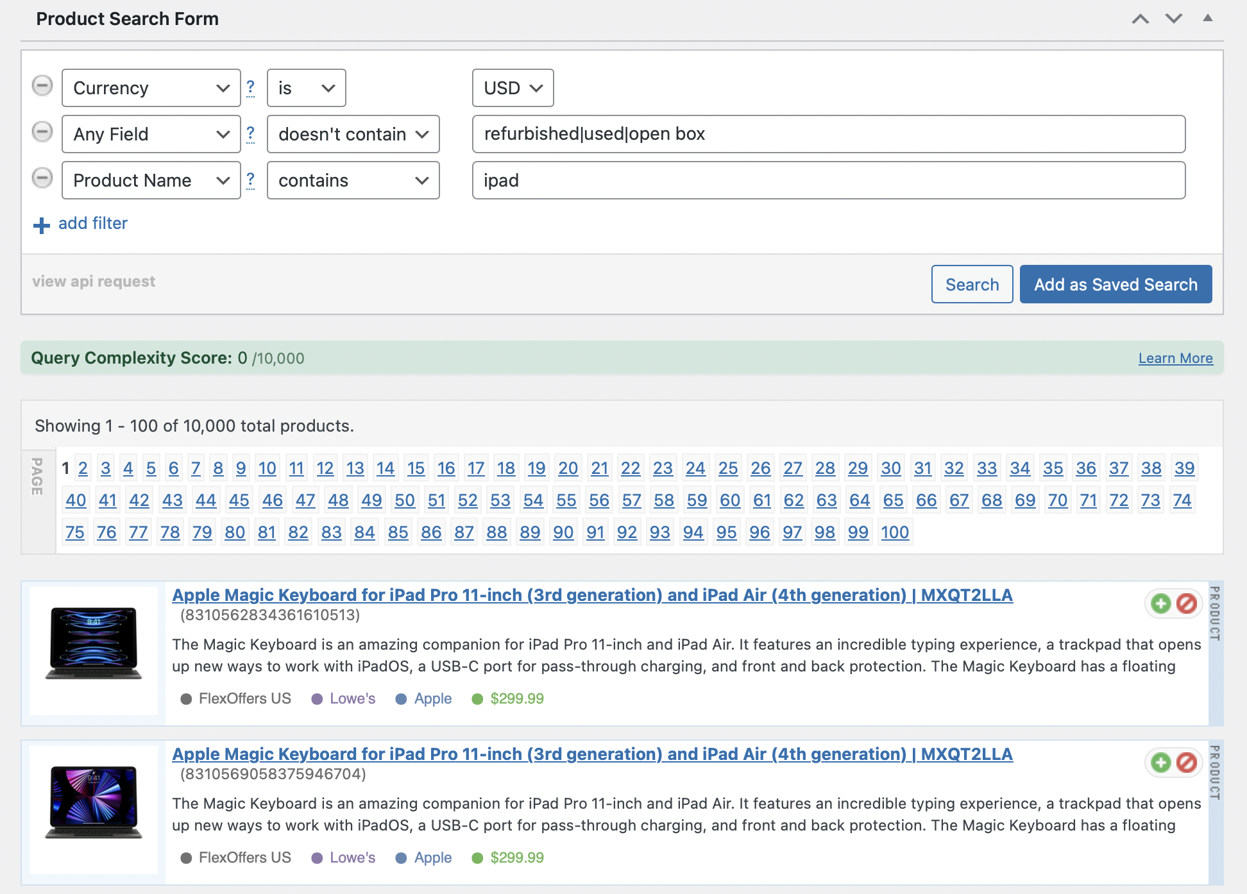Click Apple brand in second product
The height and width of the screenshot is (894, 1247).
pyautogui.click(x=433, y=857)
